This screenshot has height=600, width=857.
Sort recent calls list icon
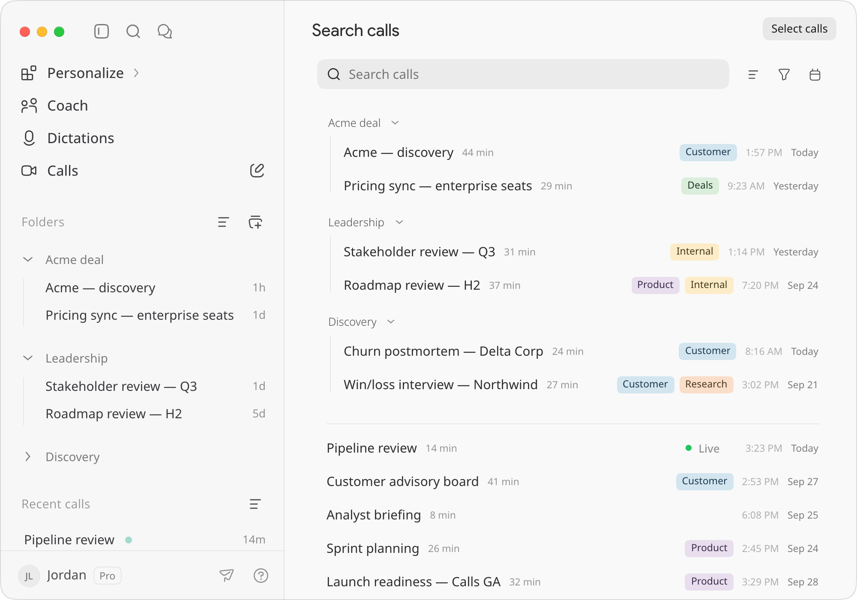tap(255, 504)
